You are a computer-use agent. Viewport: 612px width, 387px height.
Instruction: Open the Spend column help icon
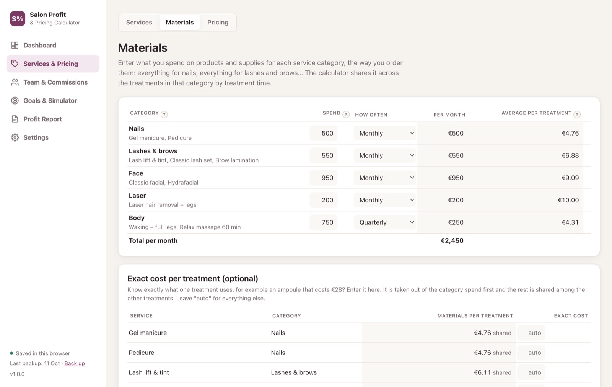346,114
